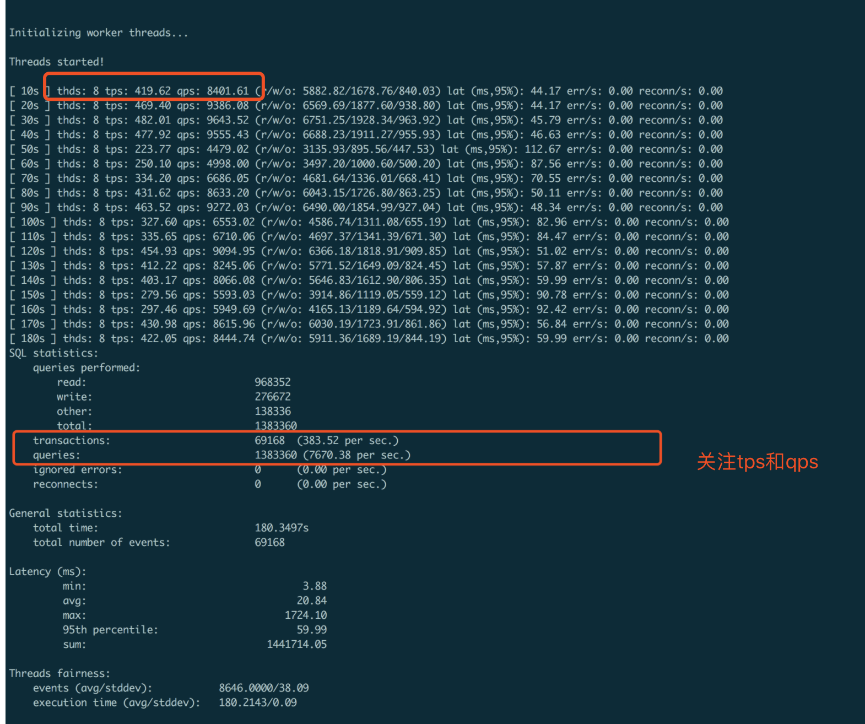Click the '95th percentile:' label
The height and width of the screenshot is (724, 865).
click(110, 630)
